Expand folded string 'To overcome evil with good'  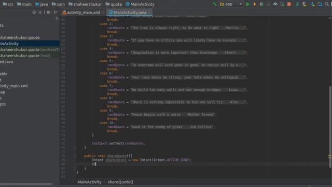[x=188, y=65]
